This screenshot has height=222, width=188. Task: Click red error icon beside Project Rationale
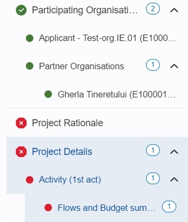[x=21, y=123]
